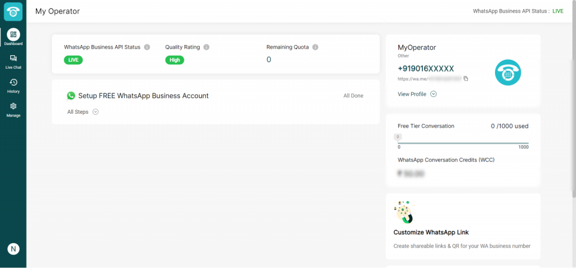Show info for Remaining Quota
The width and height of the screenshot is (576, 268).
click(315, 47)
